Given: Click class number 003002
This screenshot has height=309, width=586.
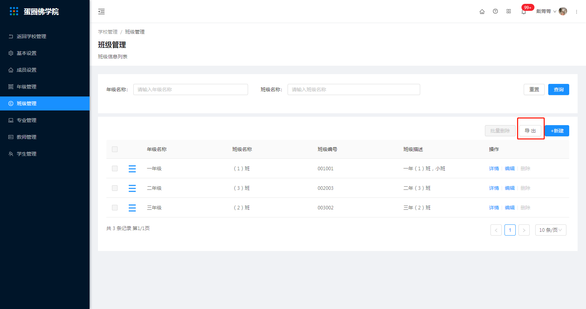Looking at the screenshot, I should tap(325, 208).
